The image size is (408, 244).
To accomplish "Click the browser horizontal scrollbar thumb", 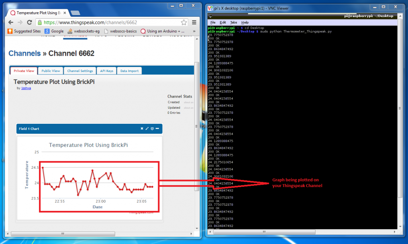I will click(x=63, y=234).
